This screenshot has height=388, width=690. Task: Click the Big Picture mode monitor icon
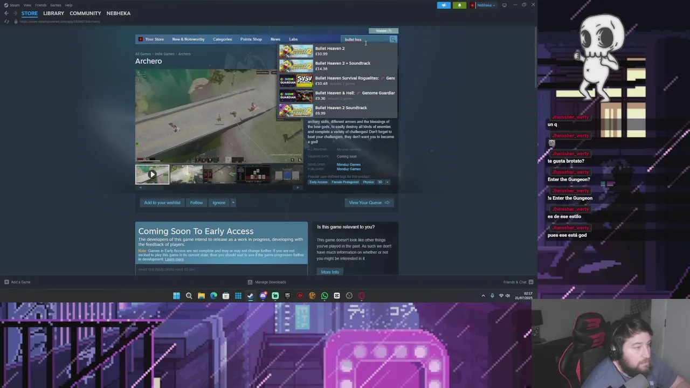pyautogui.click(x=504, y=5)
